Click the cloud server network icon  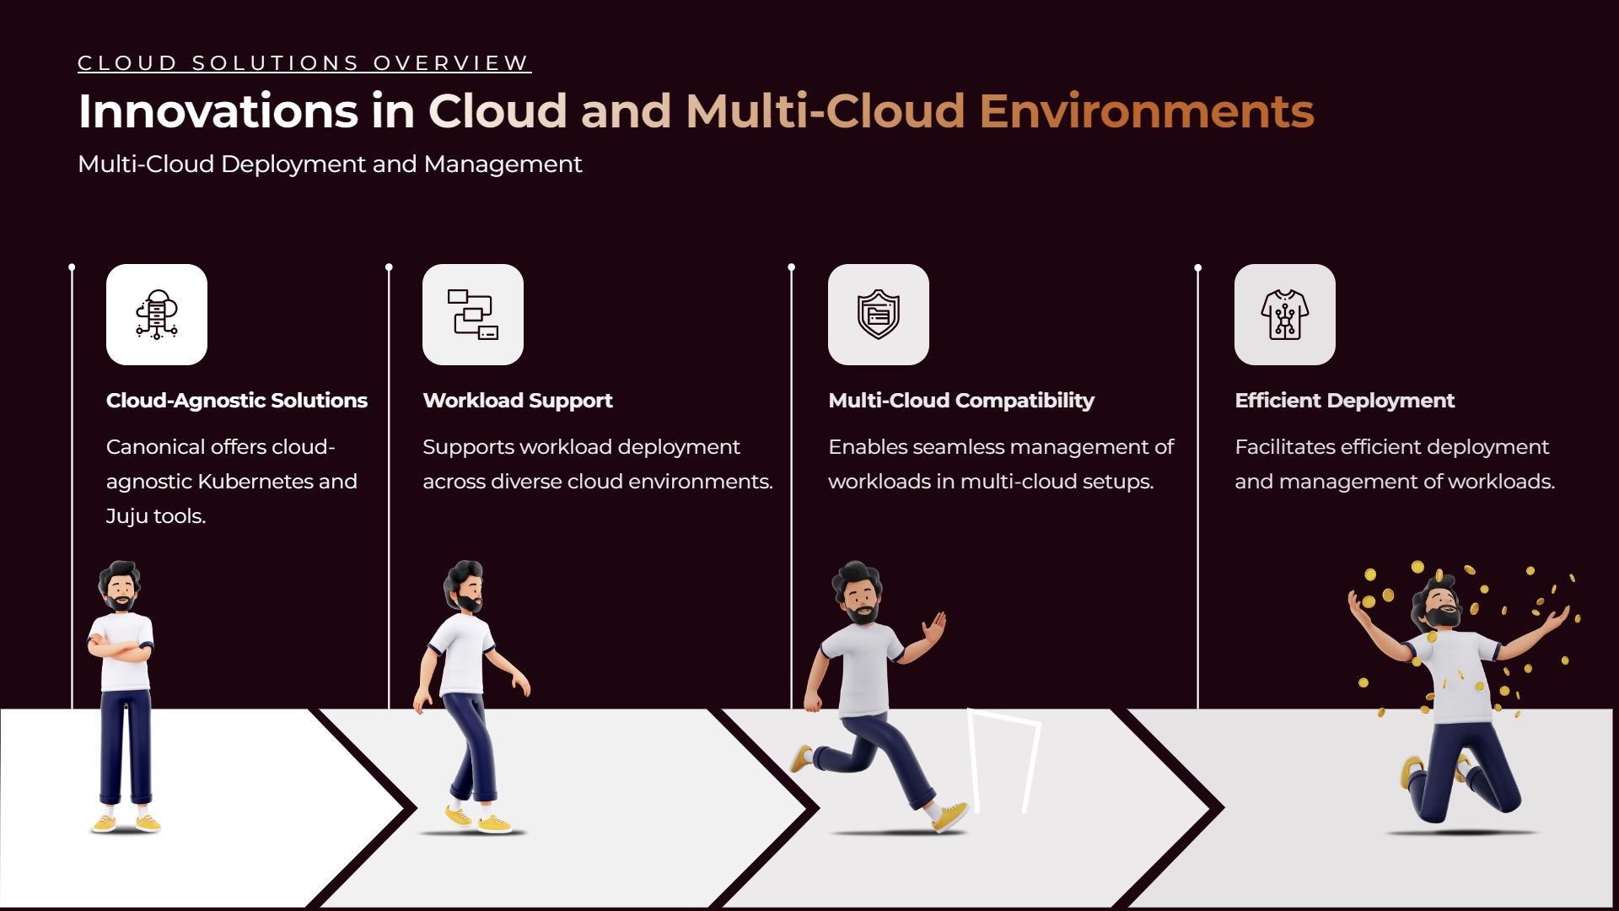(157, 315)
